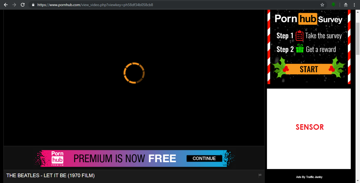This screenshot has height=183, width=360.
Task: Click the Step 2 Get a reward text
Action: click(x=306, y=49)
